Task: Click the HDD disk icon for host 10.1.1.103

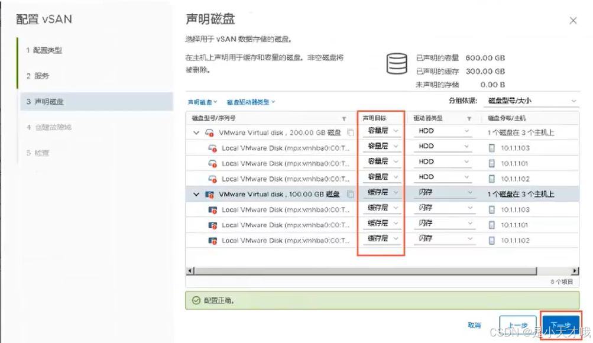Action: tap(212, 148)
